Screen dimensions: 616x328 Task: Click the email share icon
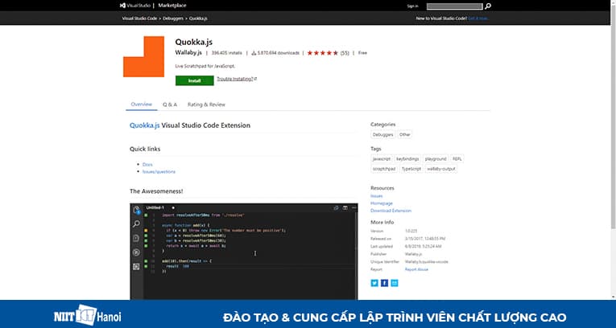pyautogui.click(x=394, y=283)
